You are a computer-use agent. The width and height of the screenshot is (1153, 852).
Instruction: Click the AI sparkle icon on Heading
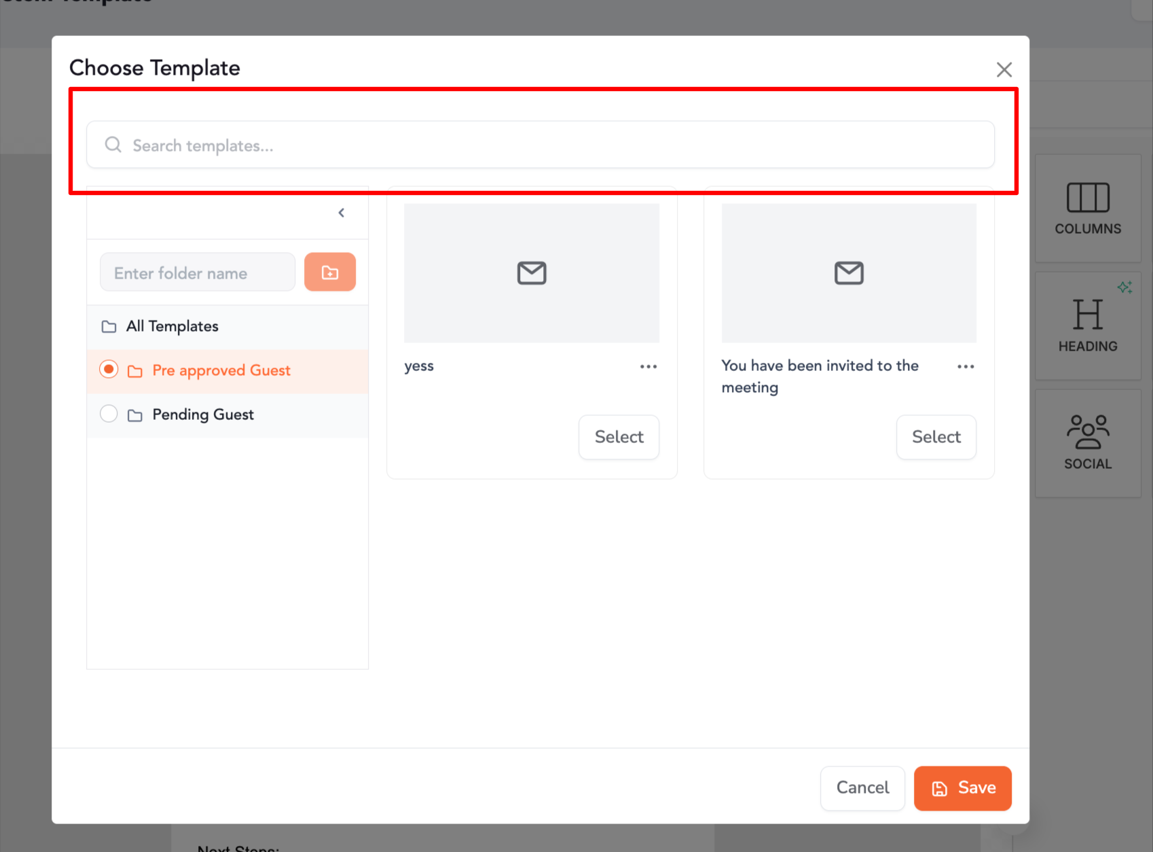tap(1124, 287)
